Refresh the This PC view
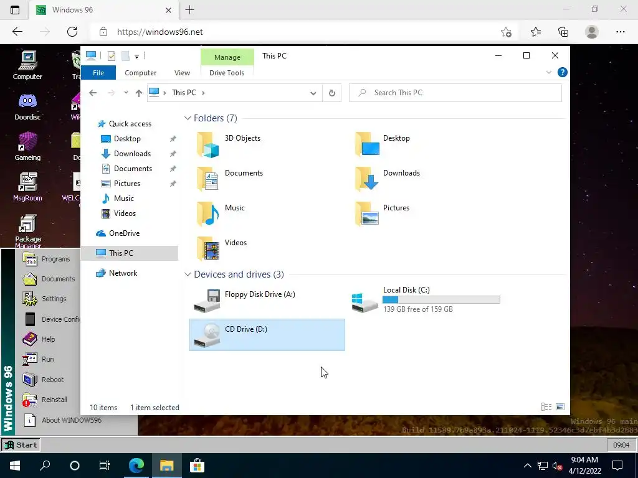Viewport: 638px width, 478px height. click(x=332, y=93)
